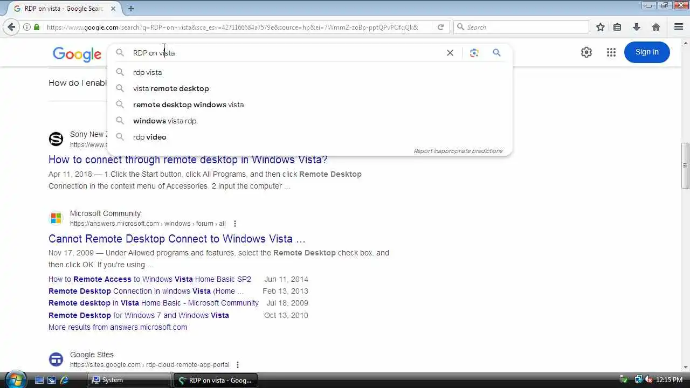This screenshot has width=690, height=388.
Task: Click Switch between windows quick launch icon
Action: (52, 380)
